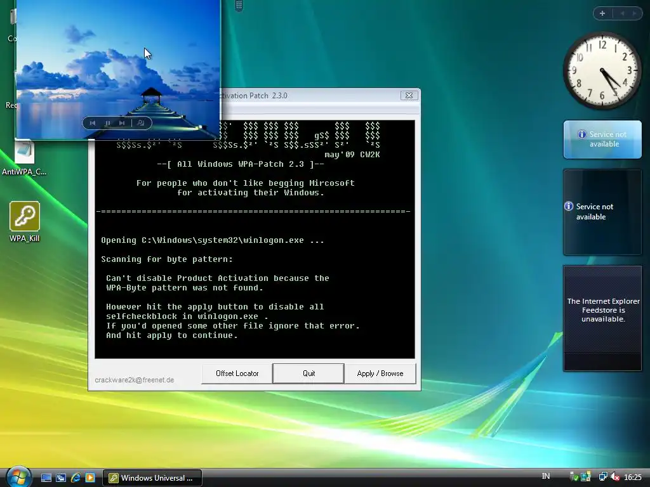This screenshot has height=487, width=650.
Task: Click the 'All Windows WPA-Patch 2.3' header line
Action: (x=241, y=164)
